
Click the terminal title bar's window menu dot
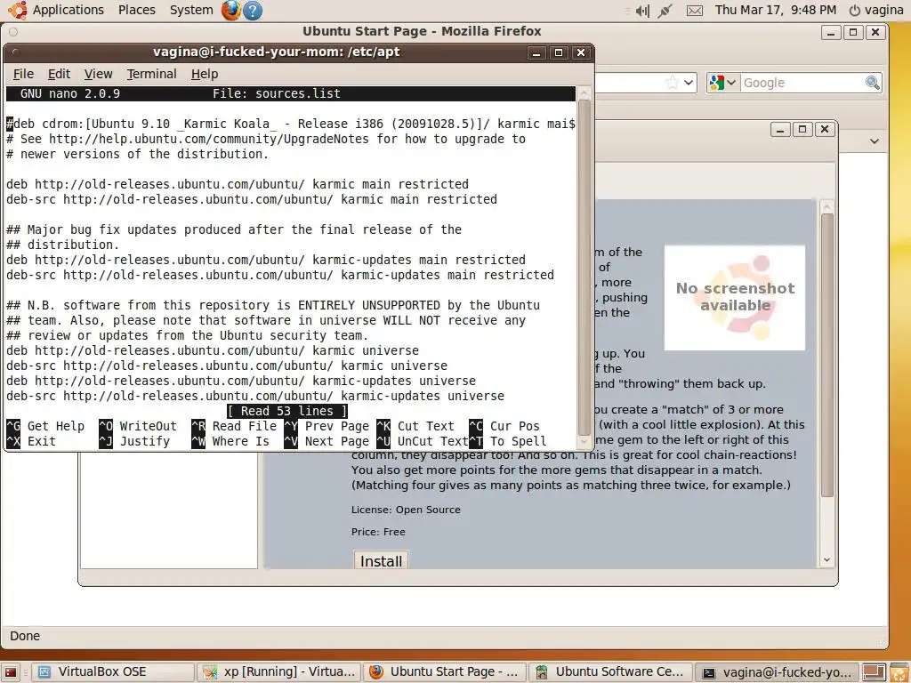(x=15, y=52)
